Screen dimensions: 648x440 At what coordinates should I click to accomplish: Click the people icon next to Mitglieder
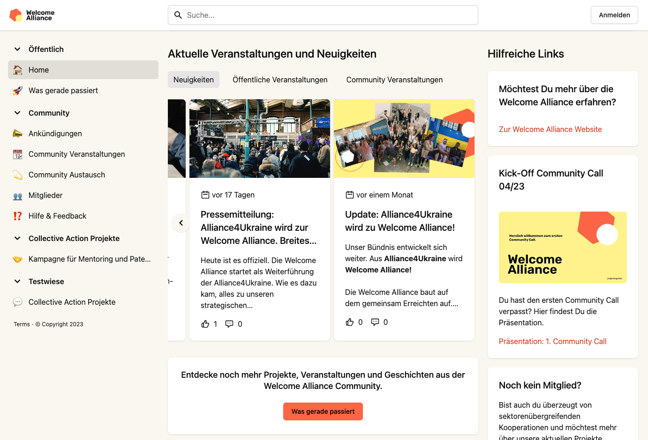click(x=17, y=195)
